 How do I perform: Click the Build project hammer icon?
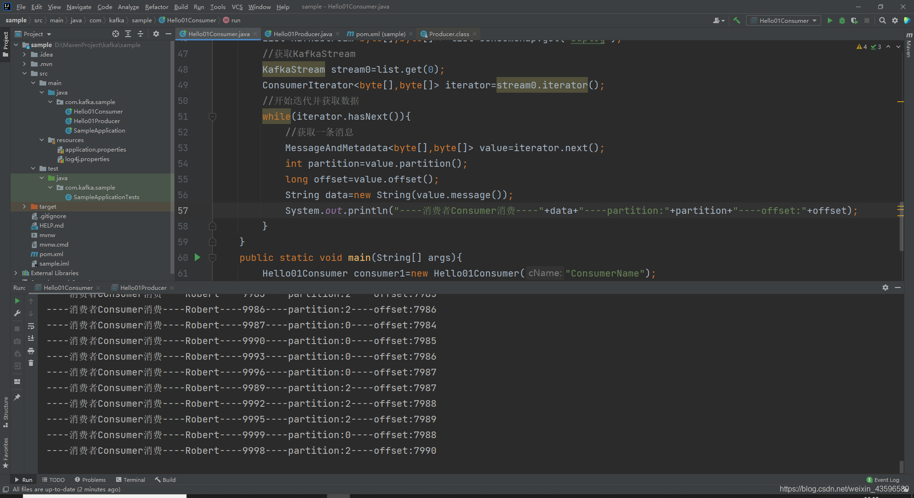coord(736,20)
